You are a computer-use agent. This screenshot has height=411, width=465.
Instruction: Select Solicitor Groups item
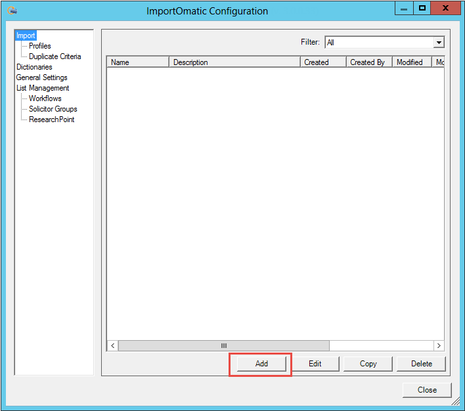coord(53,109)
